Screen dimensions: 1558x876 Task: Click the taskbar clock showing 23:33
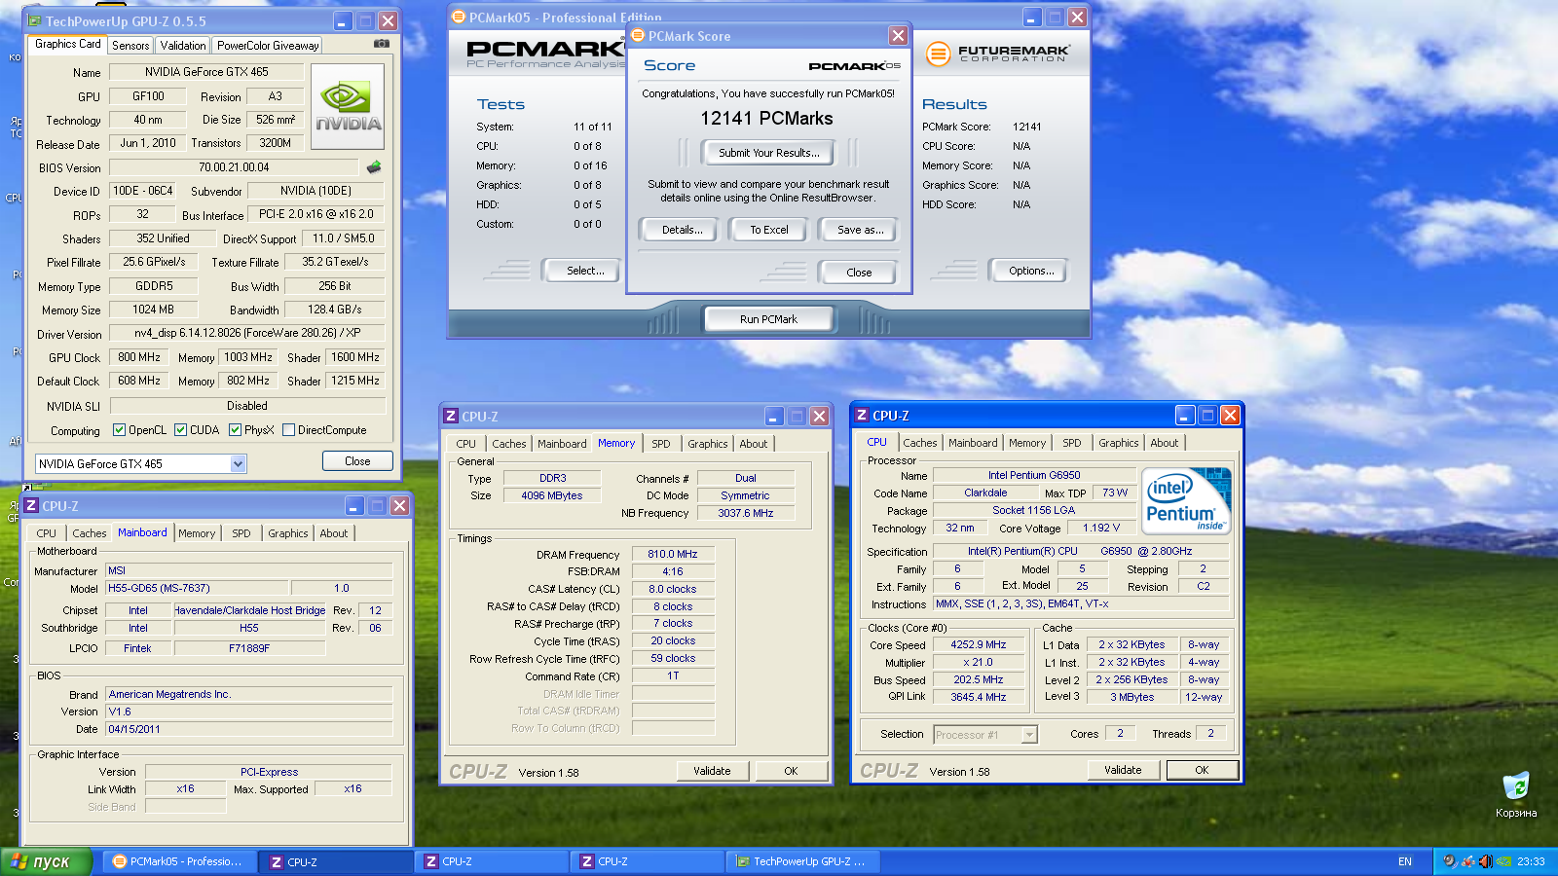click(1531, 861)
